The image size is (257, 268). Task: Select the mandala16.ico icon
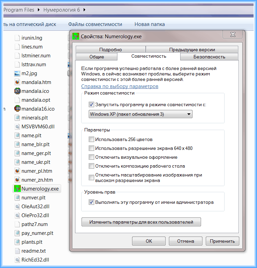click(x=17, y=109)
